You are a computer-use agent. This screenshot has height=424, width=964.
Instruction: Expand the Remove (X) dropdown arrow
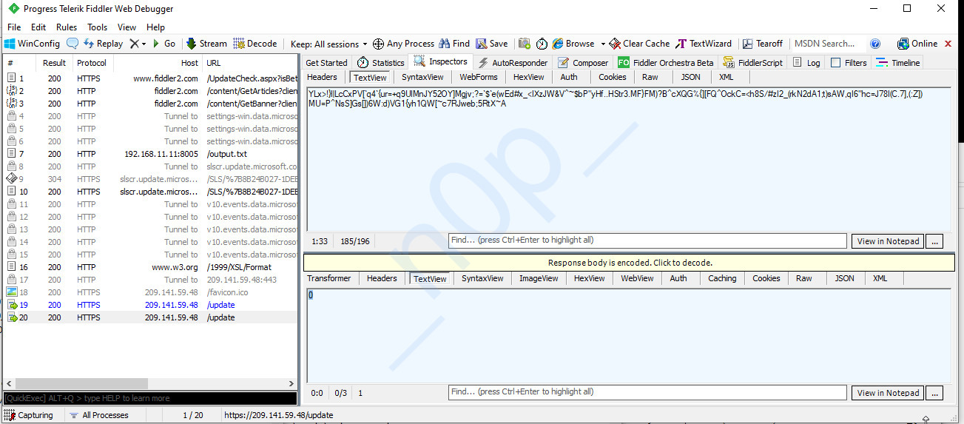tap(144, 44)
